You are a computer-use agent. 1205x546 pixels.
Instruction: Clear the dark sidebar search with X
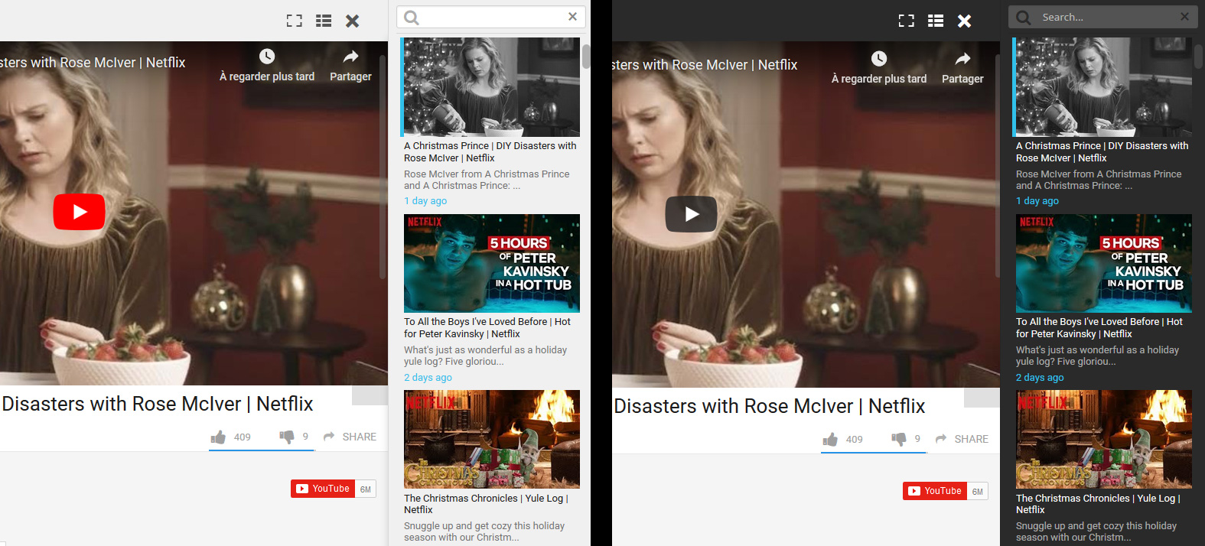point(1184,16)
